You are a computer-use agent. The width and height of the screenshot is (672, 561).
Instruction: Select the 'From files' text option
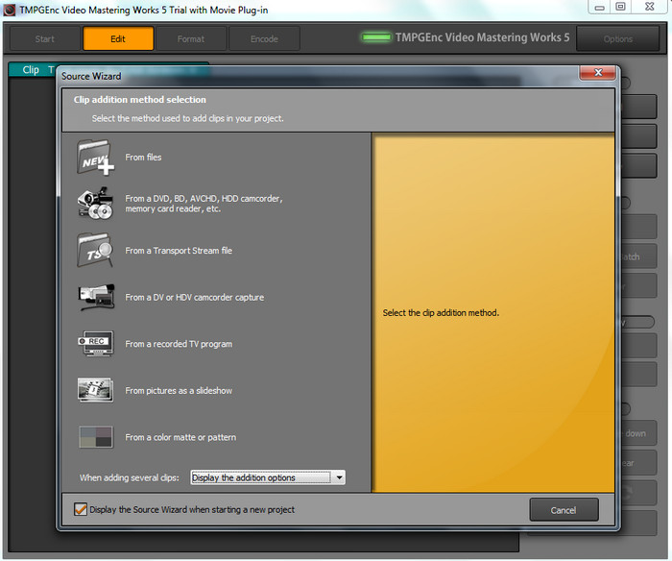point(143,158)
